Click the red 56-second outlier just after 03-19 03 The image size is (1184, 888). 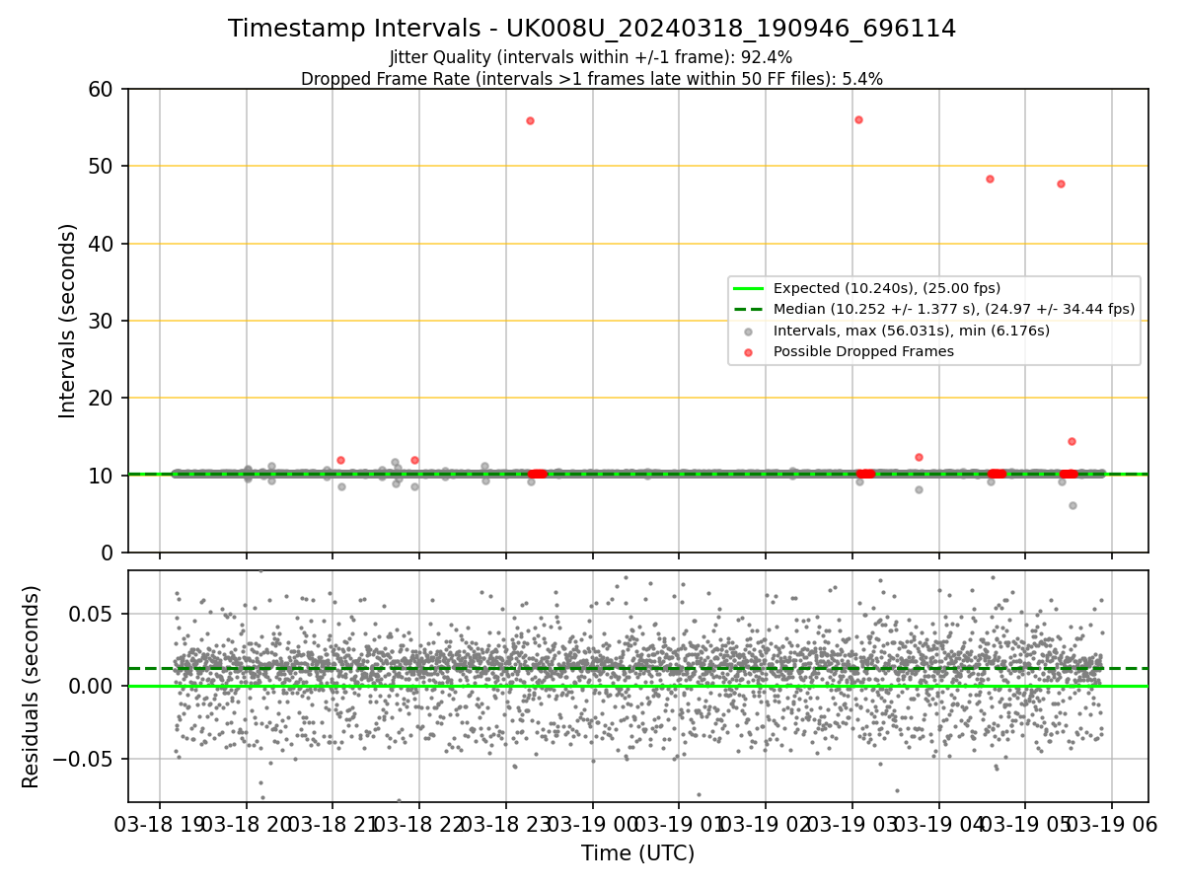click(x=858, y=119)
